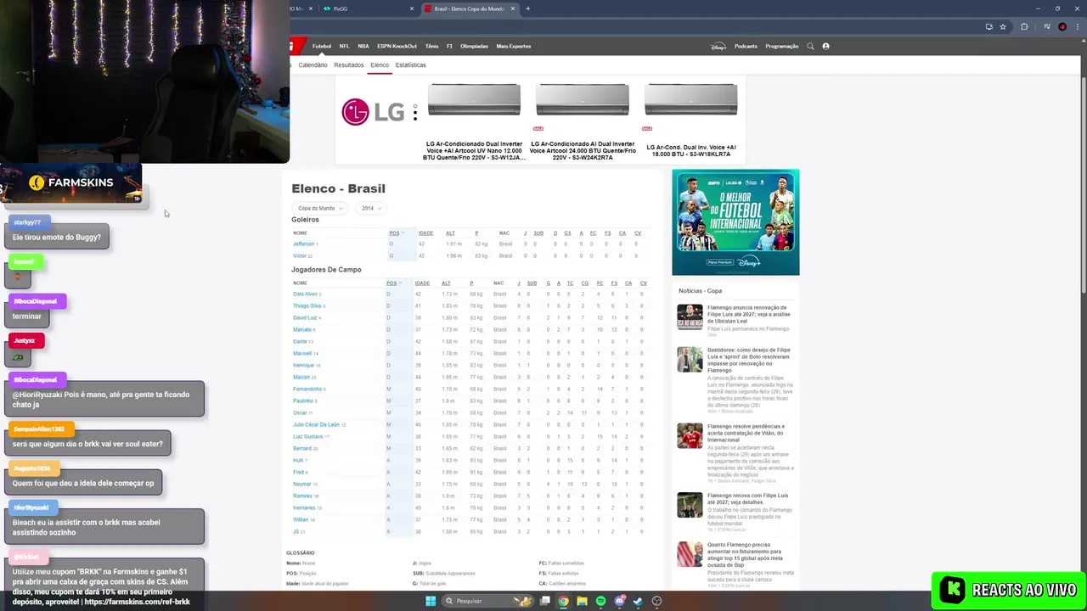The width and height of the screenshot is (1087, 611).
Task: Open player Dani Alves' profile
Action: [x=305, y=294]
